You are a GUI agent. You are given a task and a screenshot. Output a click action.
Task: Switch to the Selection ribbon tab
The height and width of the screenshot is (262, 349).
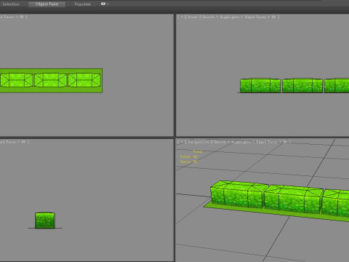[11, 4]
